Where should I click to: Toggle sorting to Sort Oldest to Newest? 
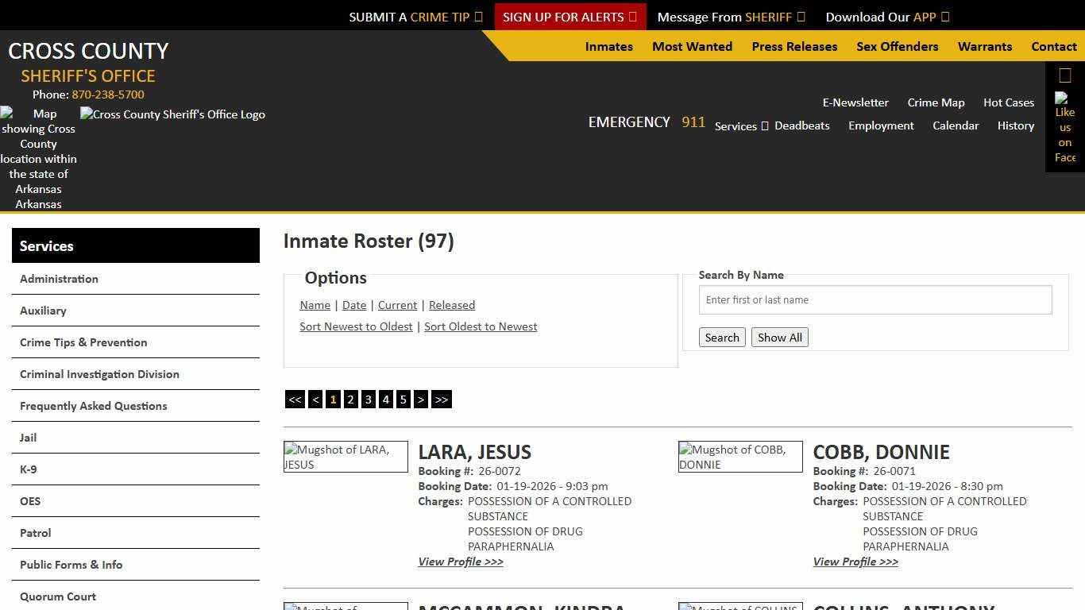pyautogui.click(x=481, y=326)
